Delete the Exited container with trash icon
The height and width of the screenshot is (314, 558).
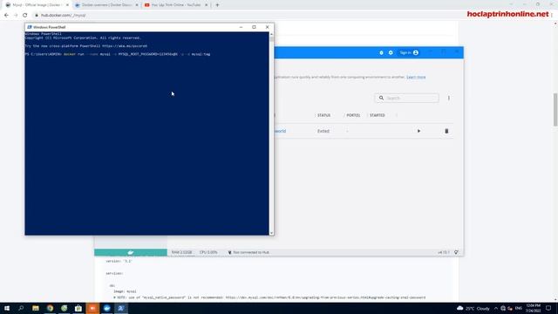point(446,131)
